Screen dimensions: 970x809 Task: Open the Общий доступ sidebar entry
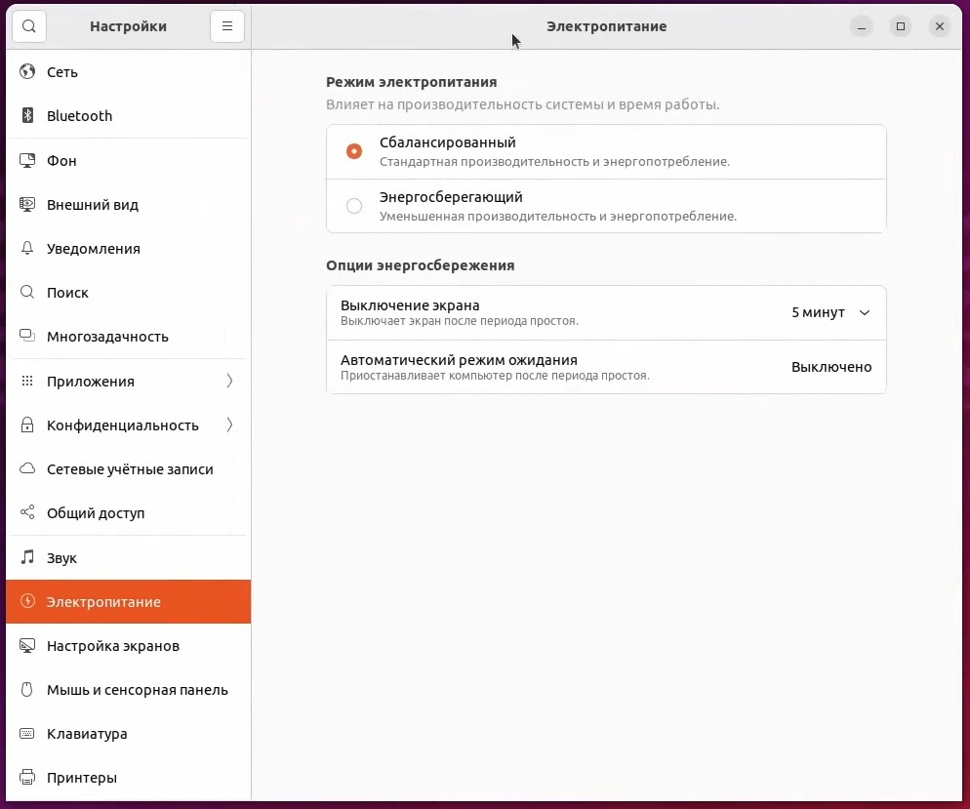point(128,512)
